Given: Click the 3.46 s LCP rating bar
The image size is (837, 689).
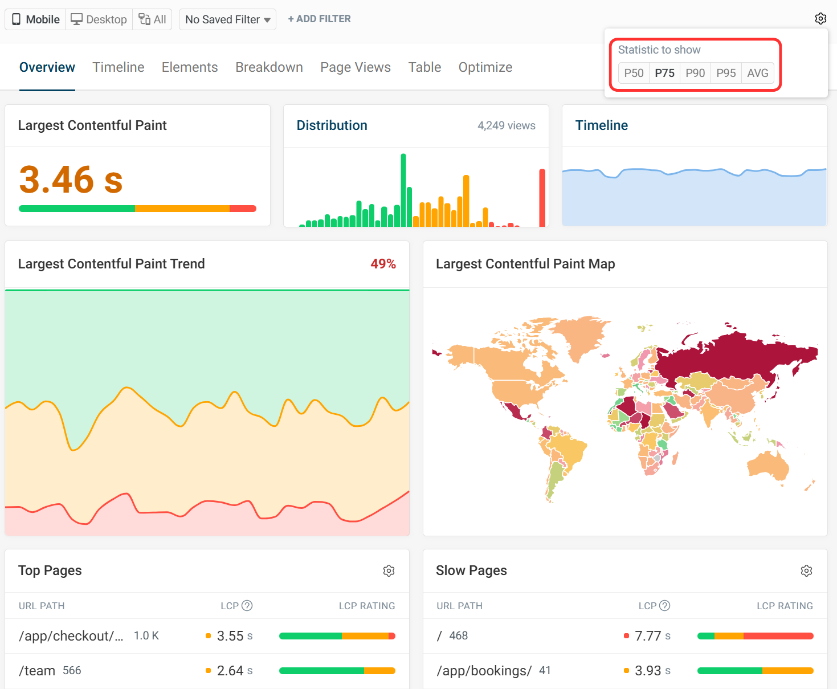Looking at the screenshot, I should [137, 209].
